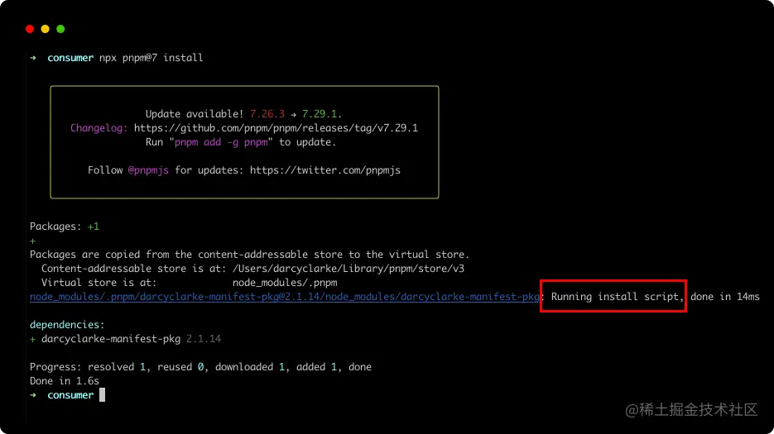The height and width of the screenshot is (434, 774).
Task: Click the new version number 7.29.1
Action: (x=320, y=114)
